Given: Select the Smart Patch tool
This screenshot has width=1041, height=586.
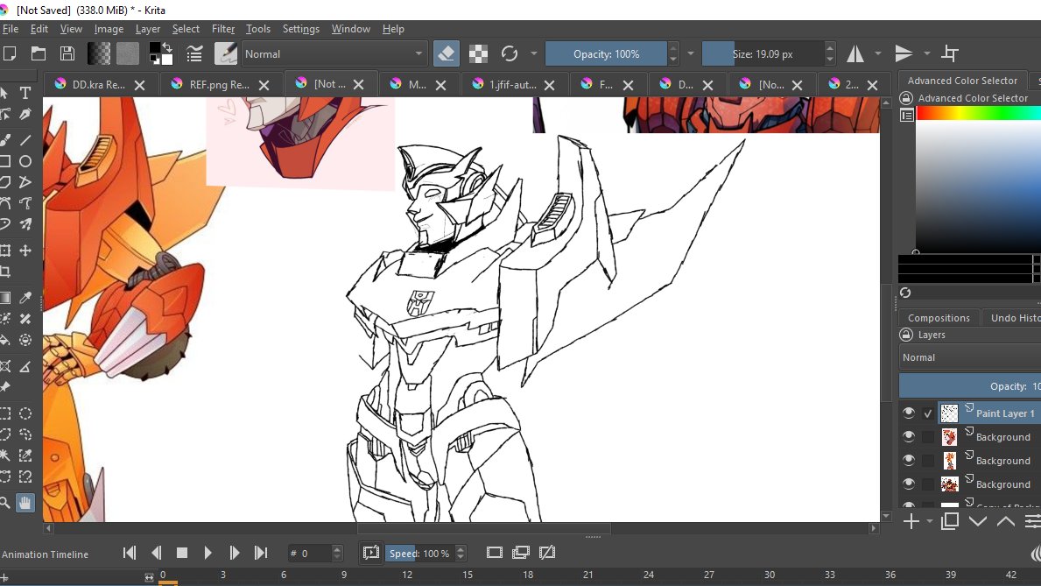Looking at the screenshot, I should coord(25,319).
